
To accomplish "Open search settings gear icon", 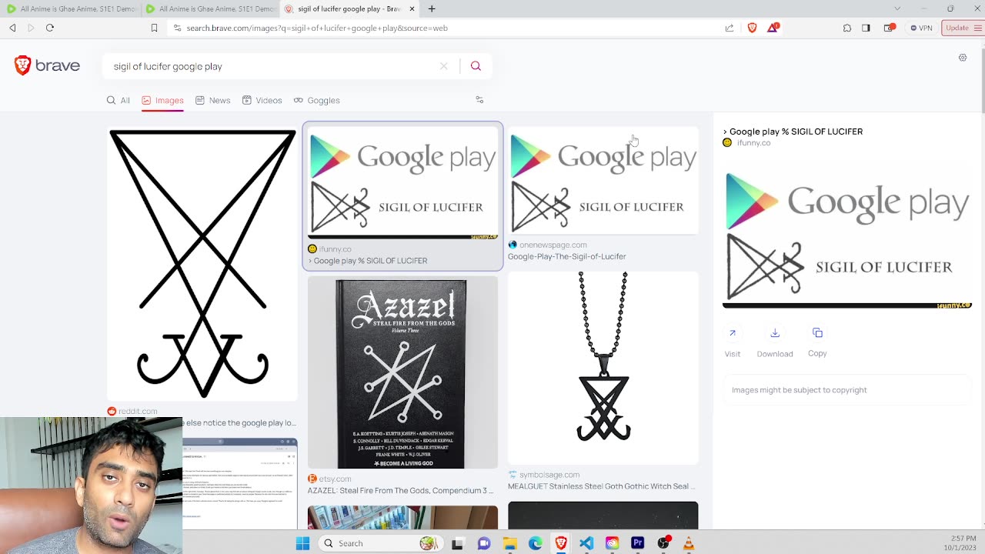I will pos(963,58).
